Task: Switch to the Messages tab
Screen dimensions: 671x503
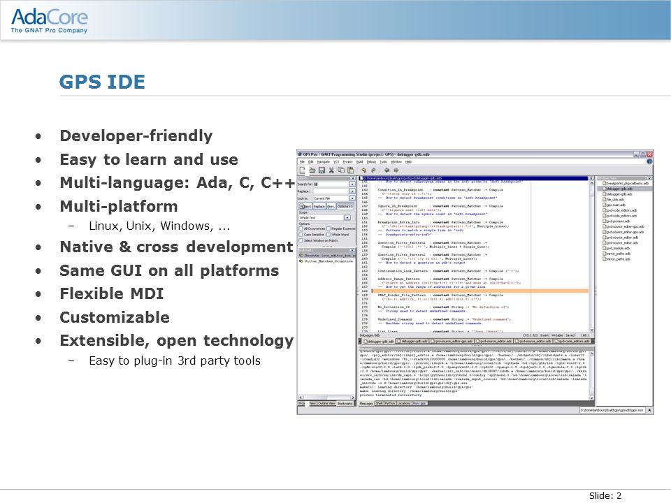Action: pyautogui.click(x=366, y=403)
